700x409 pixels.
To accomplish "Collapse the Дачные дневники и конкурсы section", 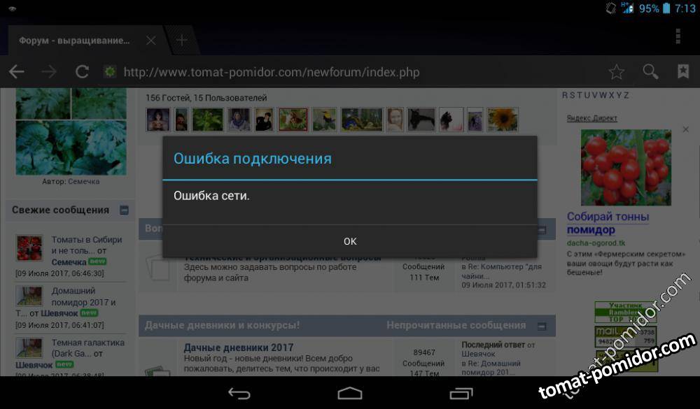I will (x=541, y=326).
